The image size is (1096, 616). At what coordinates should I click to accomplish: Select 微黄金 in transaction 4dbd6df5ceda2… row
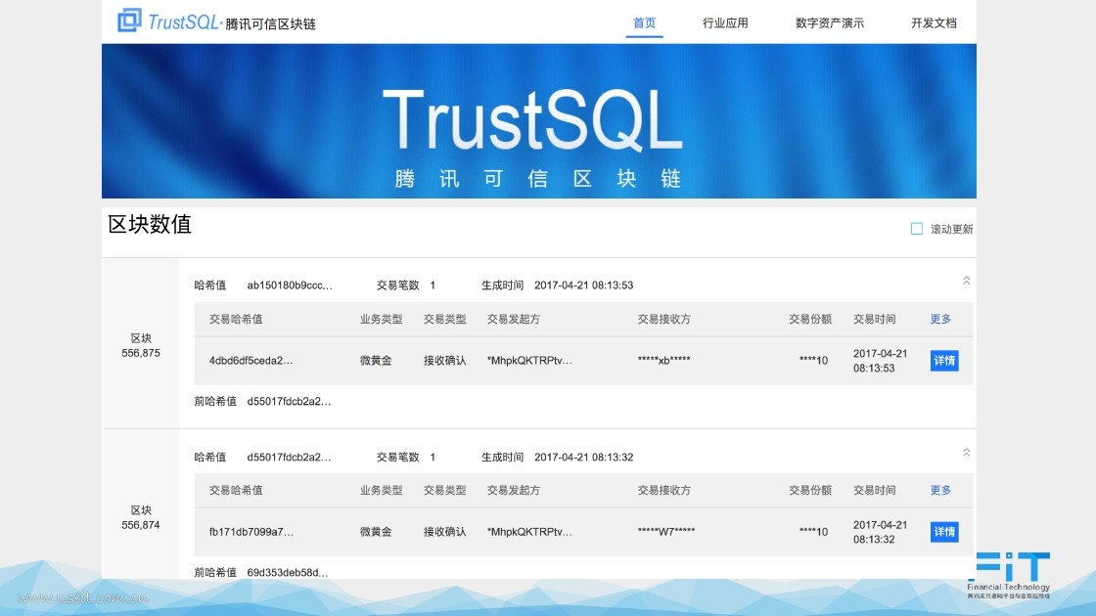(376, 361)
